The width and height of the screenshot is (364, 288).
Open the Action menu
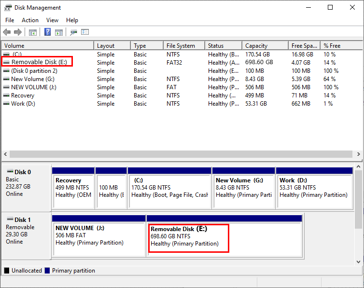[x=30, y=20]
